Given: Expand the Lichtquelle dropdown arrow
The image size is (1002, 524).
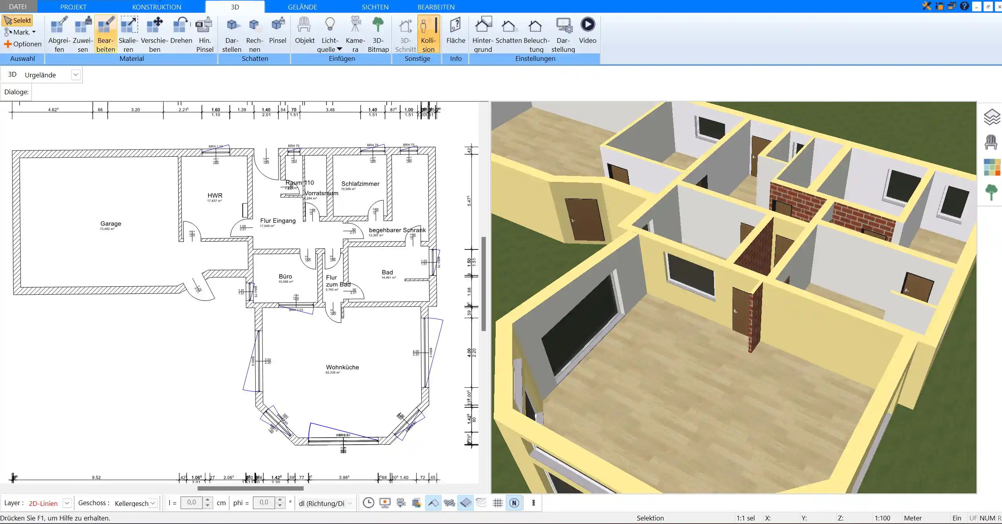Looking at the screenshot, I should [340, 49].
